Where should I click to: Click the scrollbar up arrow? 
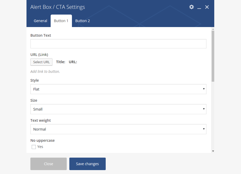(213, 29)
